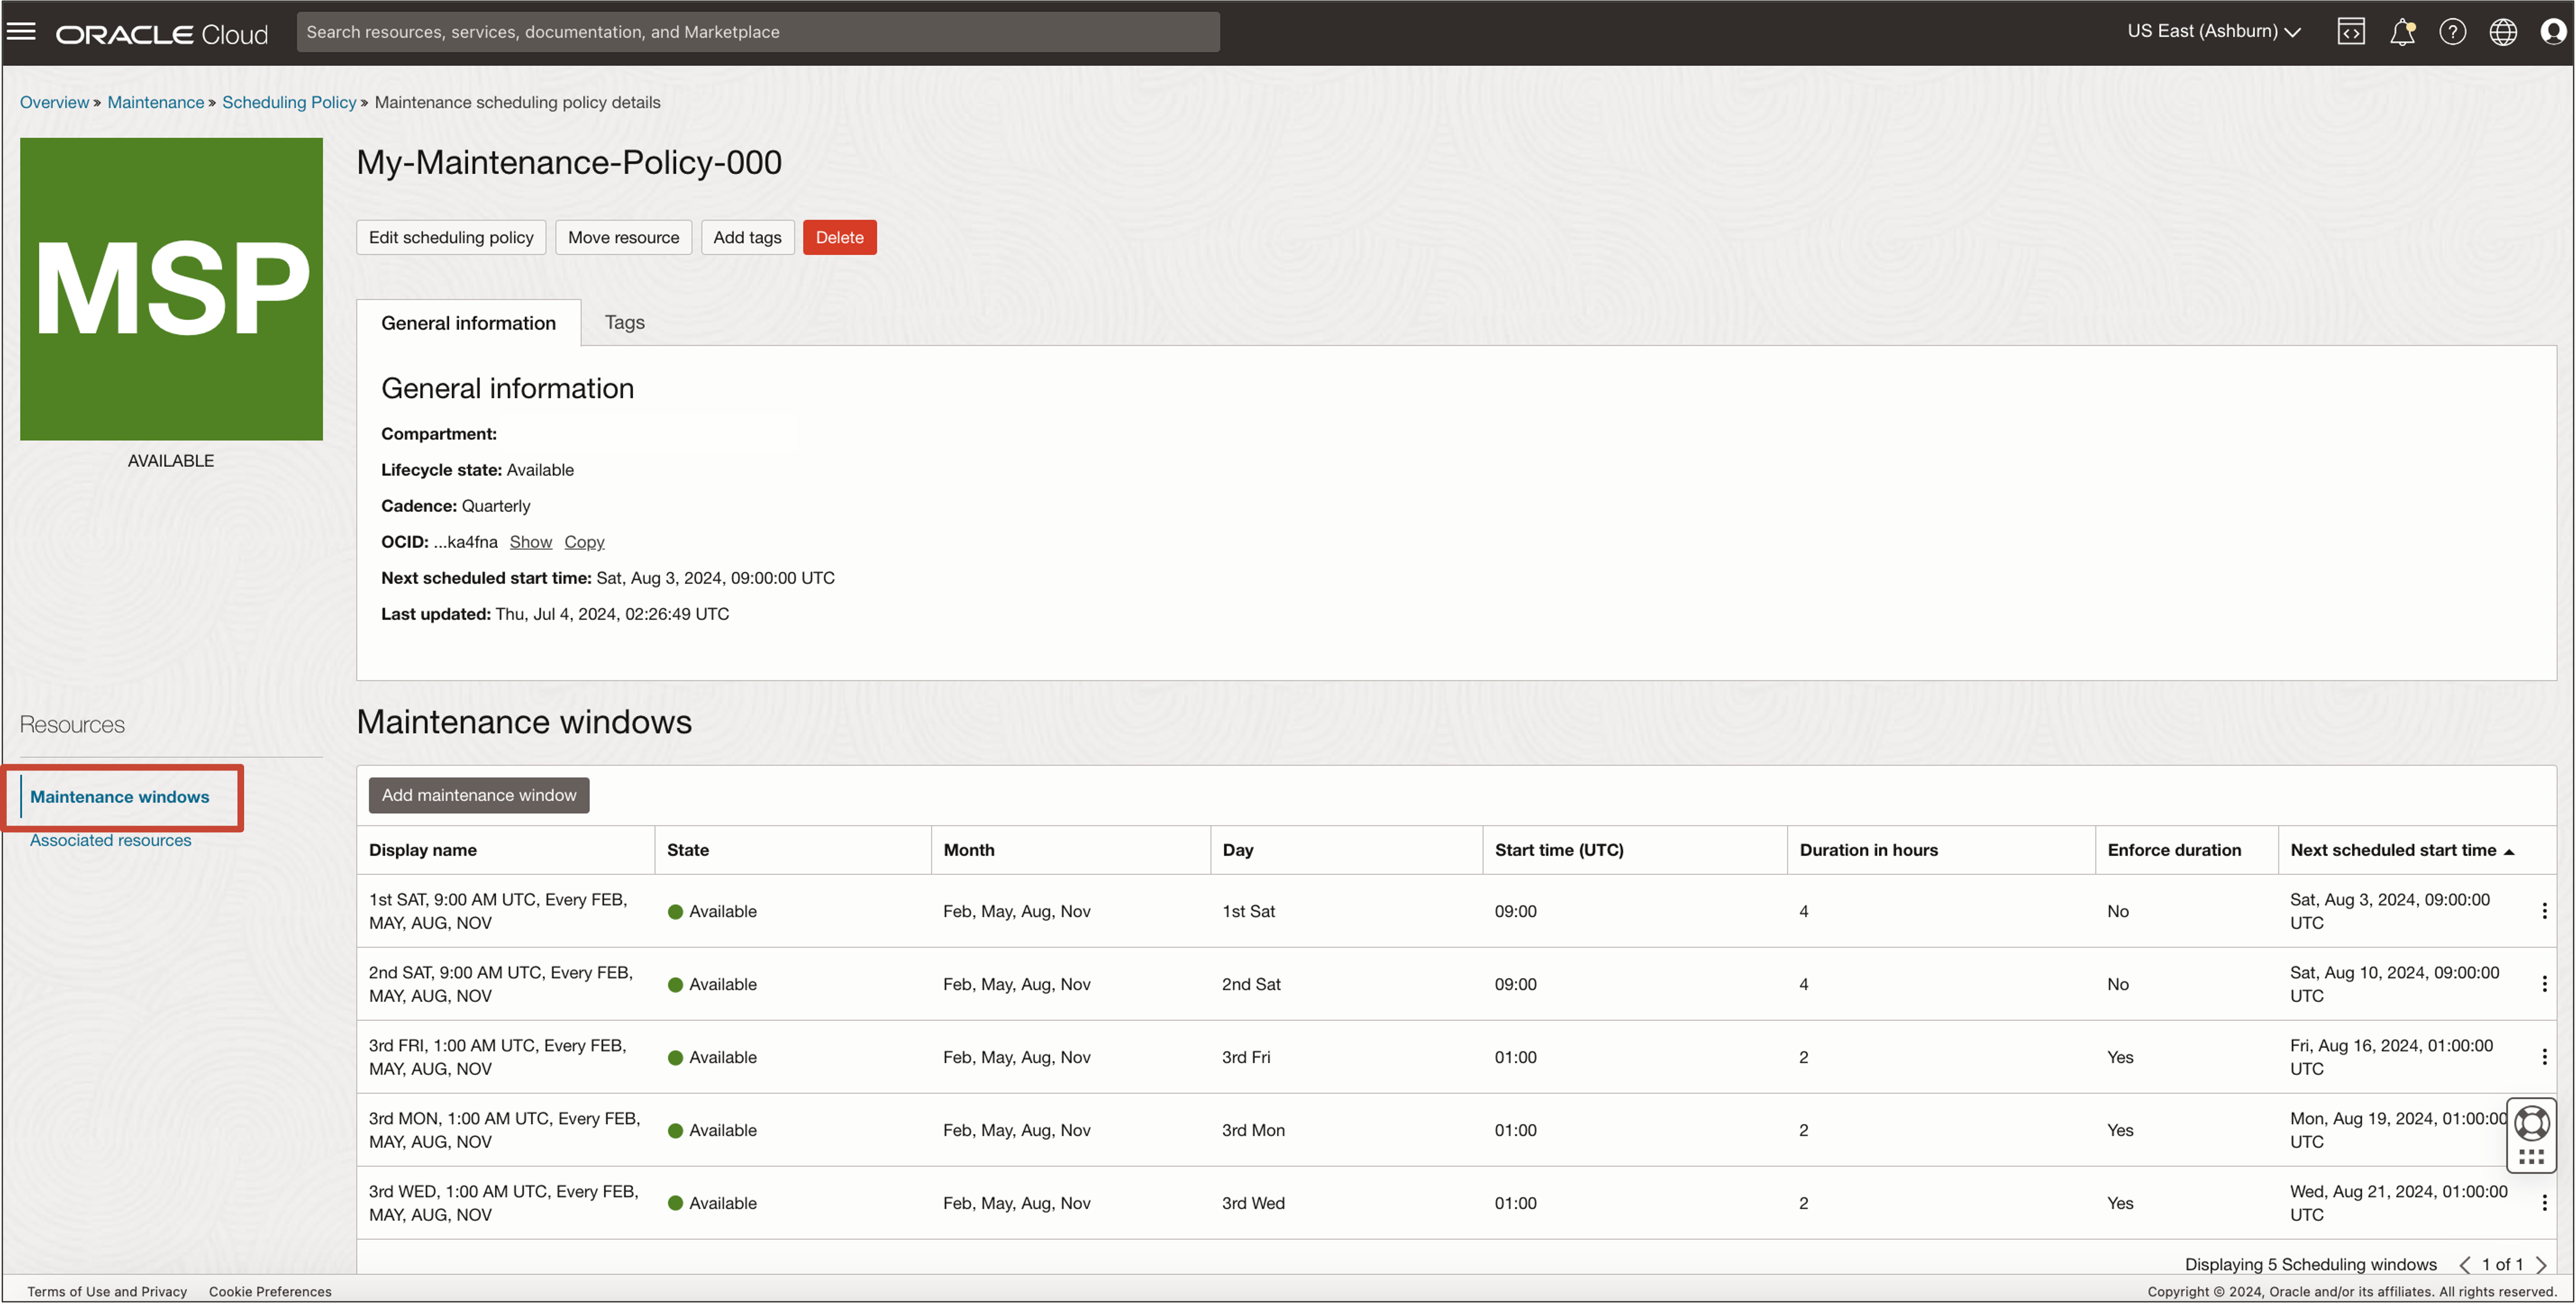The width and height of the screenshot is (2576, 1304).
Task: Open the hamburger navigation menu
Action: (21, 32)
